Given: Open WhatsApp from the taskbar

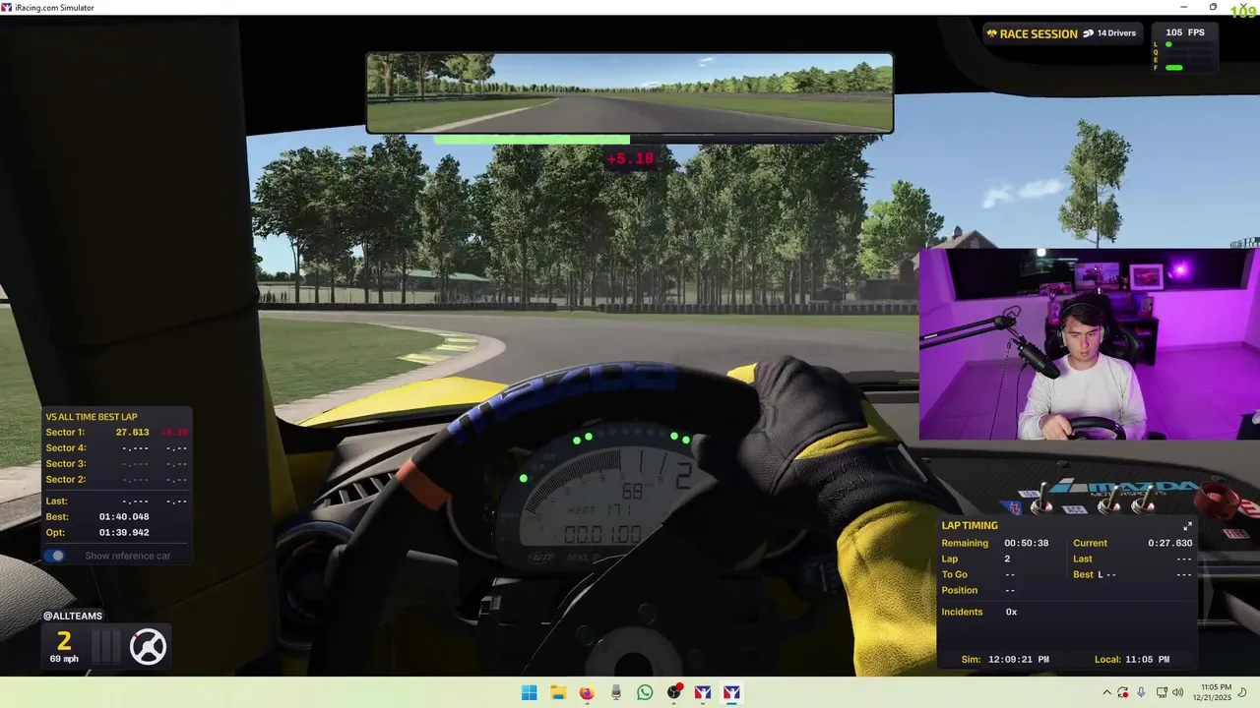Looking at the screenshot, I should coord(645,692).
